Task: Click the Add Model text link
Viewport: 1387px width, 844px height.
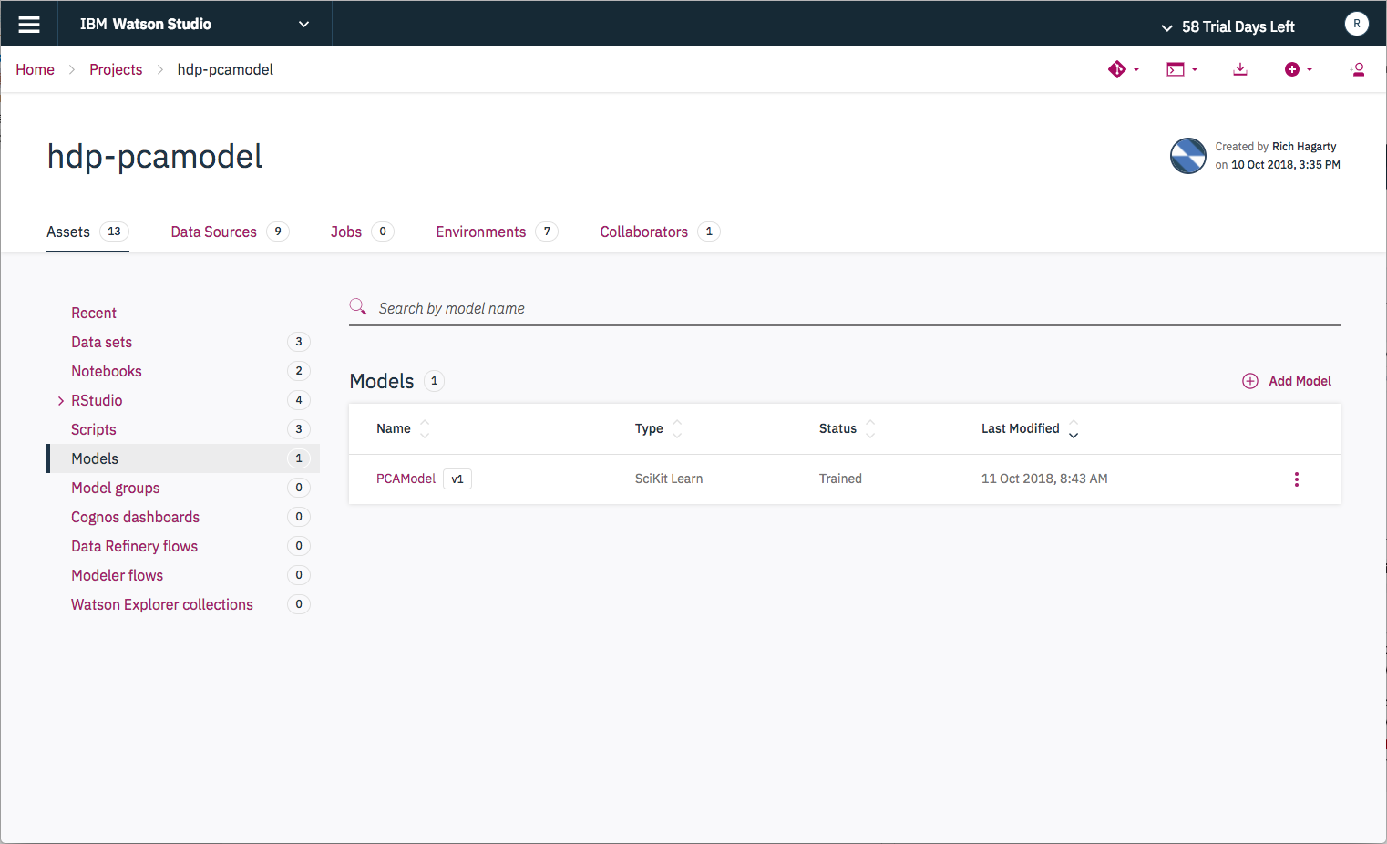Action: pos(1300,381)
